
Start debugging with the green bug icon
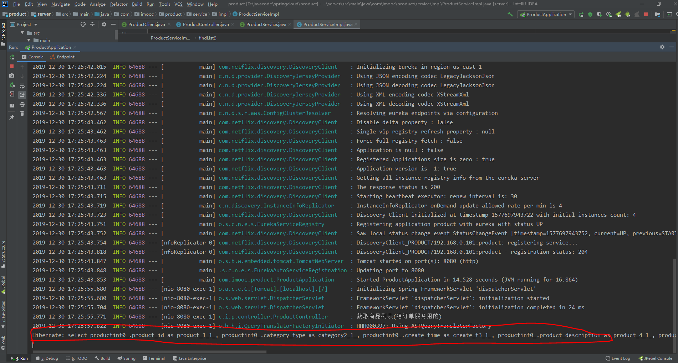[x=590, y=14]
